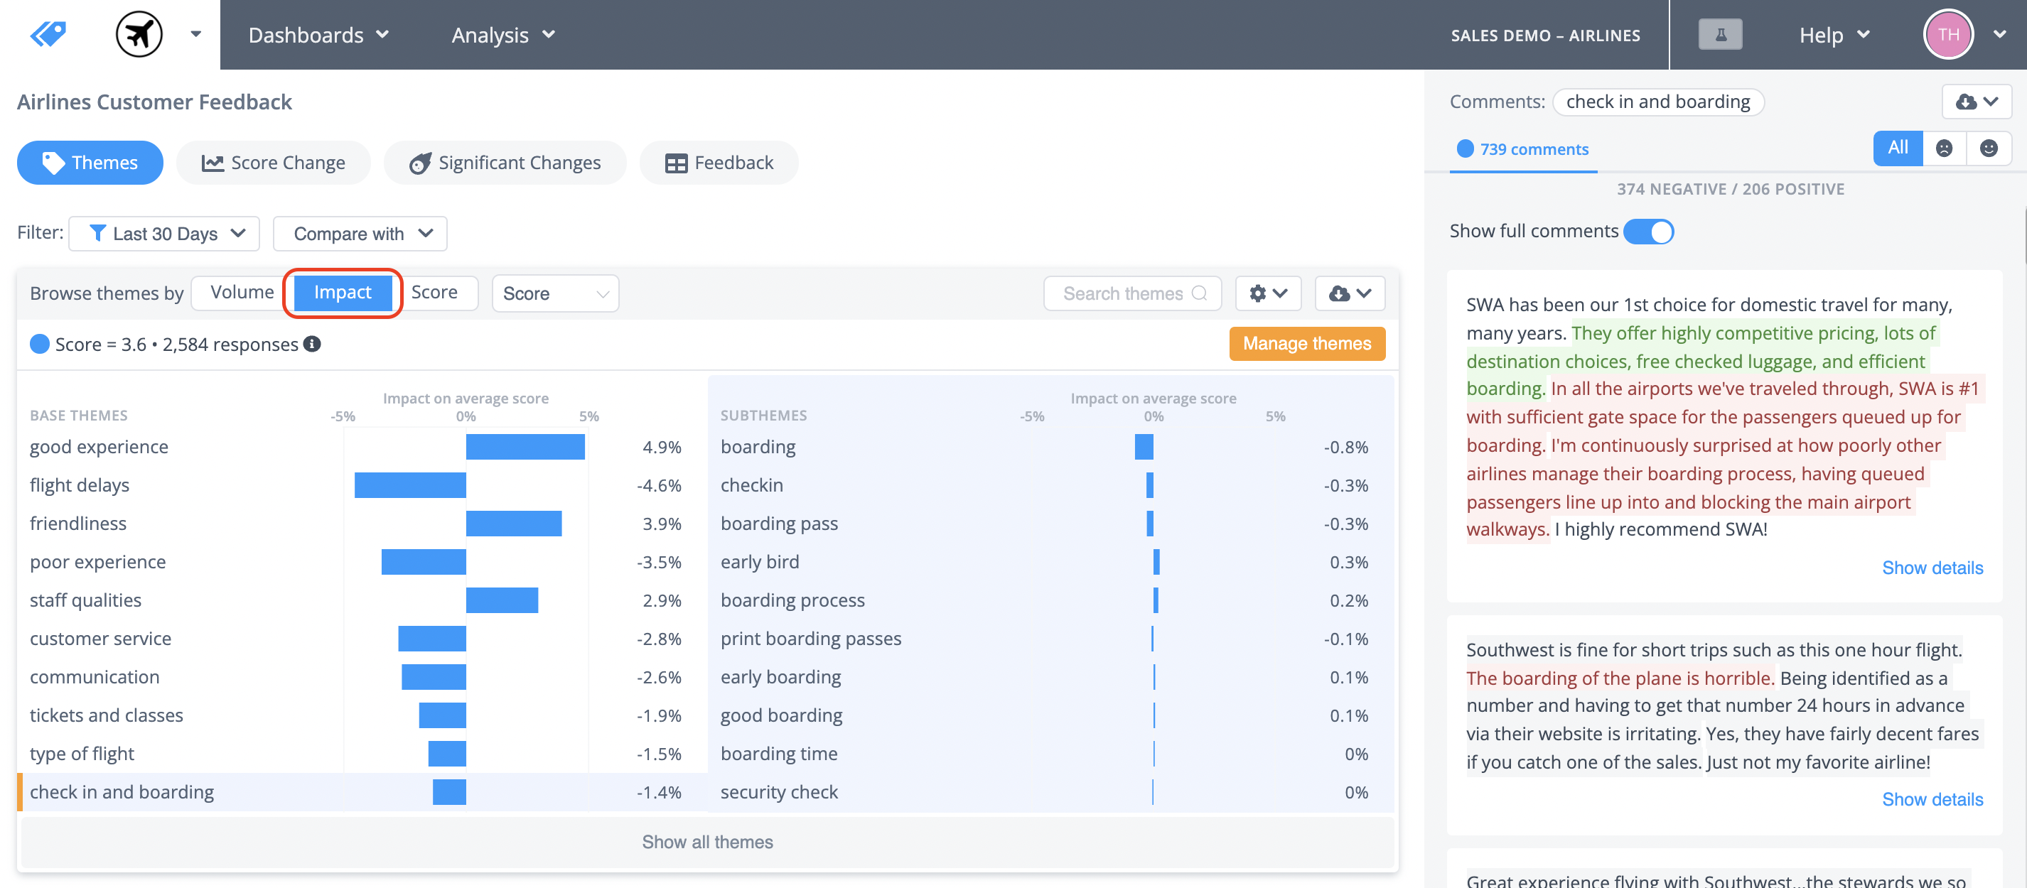Click the Thematic logo icon

(48, 34)
